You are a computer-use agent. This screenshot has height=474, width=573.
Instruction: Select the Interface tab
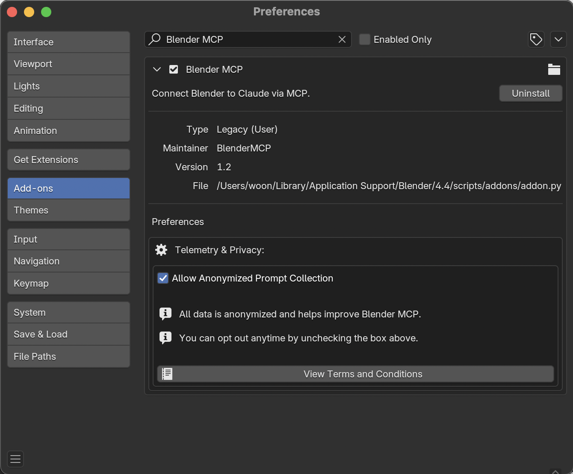[68, 42]
